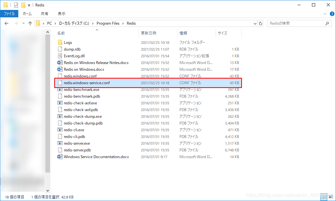Image resolution: width=336 pixels, height=201 pixels.
Task: Open Explorer help question mark
Action: coord(332,14)
